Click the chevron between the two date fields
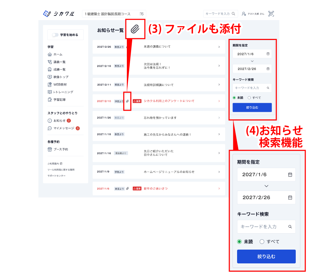318x274 pixels. [252, 61]
